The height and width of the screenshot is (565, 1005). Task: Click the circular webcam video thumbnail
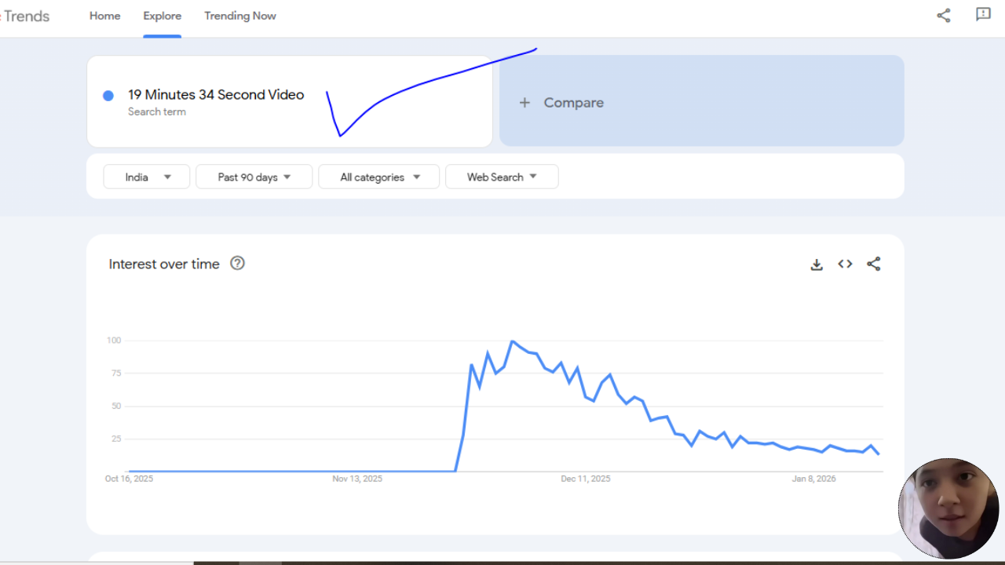(948, 508)
